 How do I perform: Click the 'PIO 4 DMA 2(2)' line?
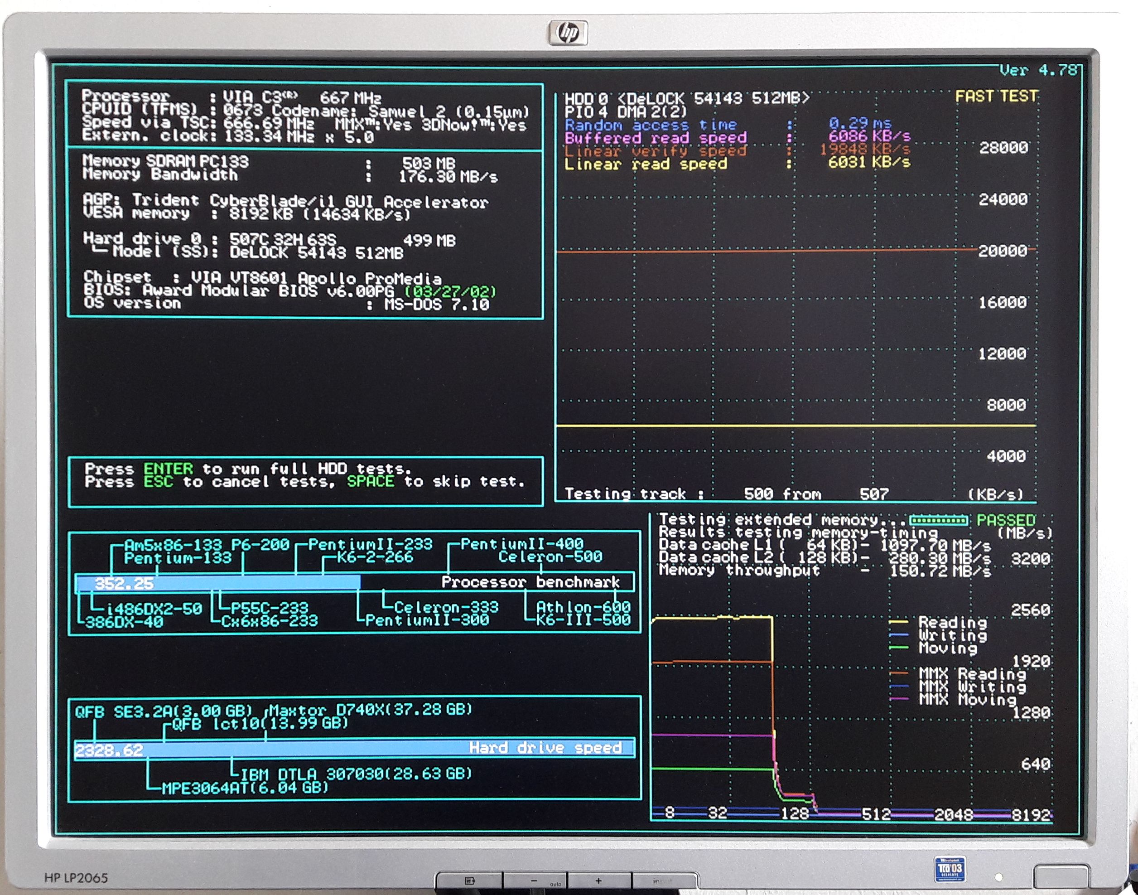tap(626, 111)
